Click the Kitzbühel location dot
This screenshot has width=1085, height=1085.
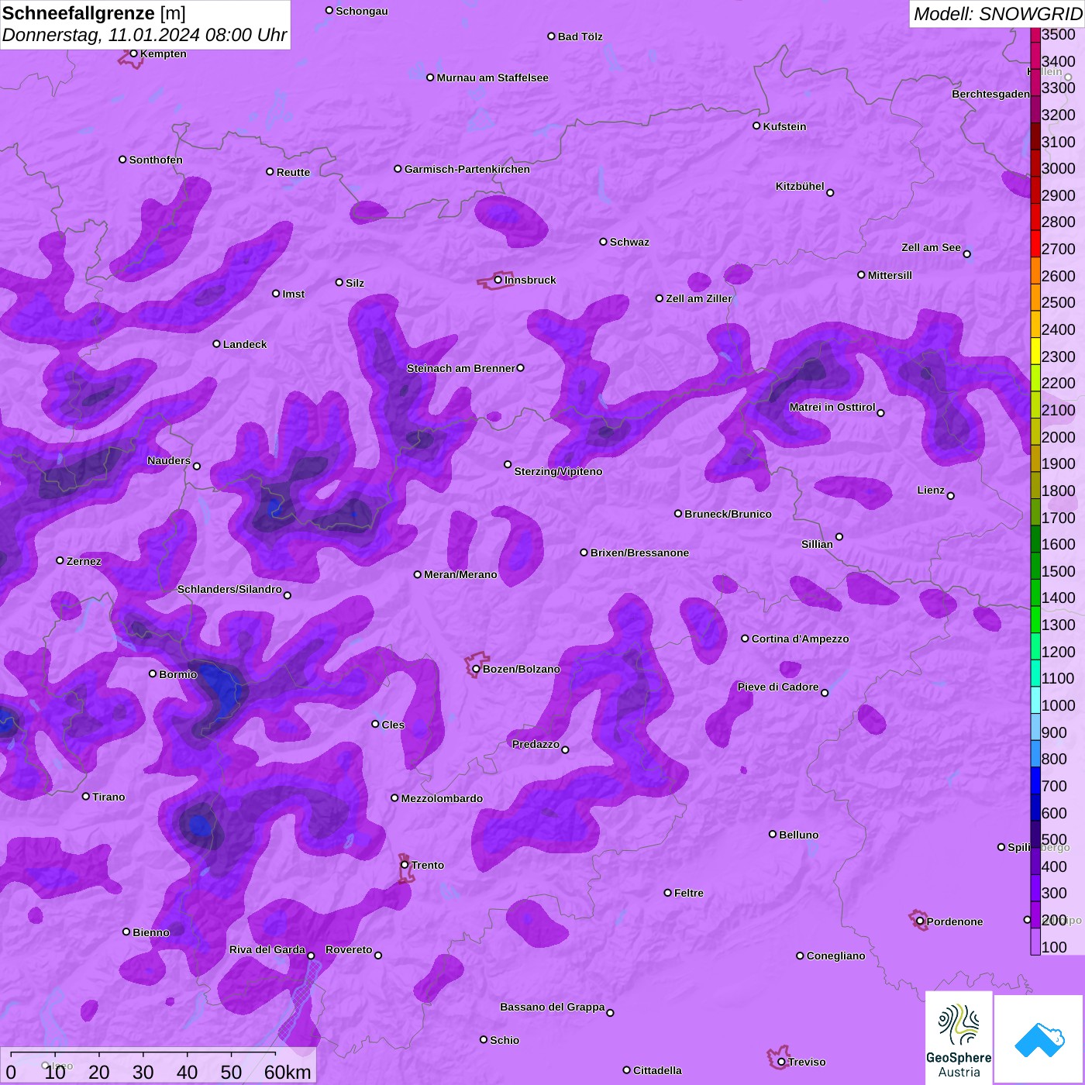[x=830, y=193]
